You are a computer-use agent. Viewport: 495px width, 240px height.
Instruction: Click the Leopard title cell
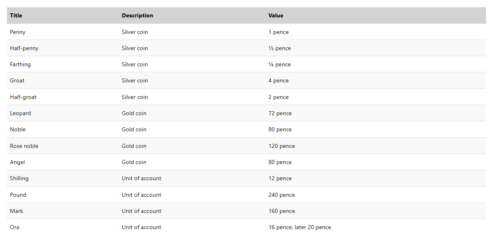20,113
